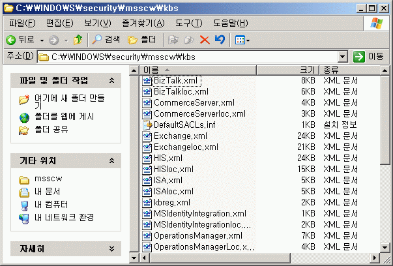Select the CommerceServer.xml file icon
This screenshot has height=266, width=393.
[147, 103]
